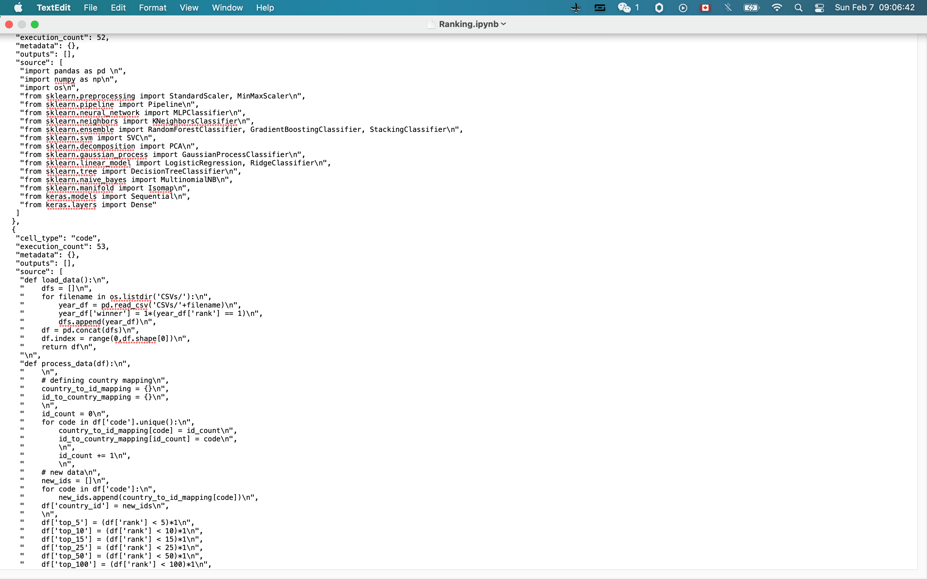Click the Canadian flag input source icon

705,8
